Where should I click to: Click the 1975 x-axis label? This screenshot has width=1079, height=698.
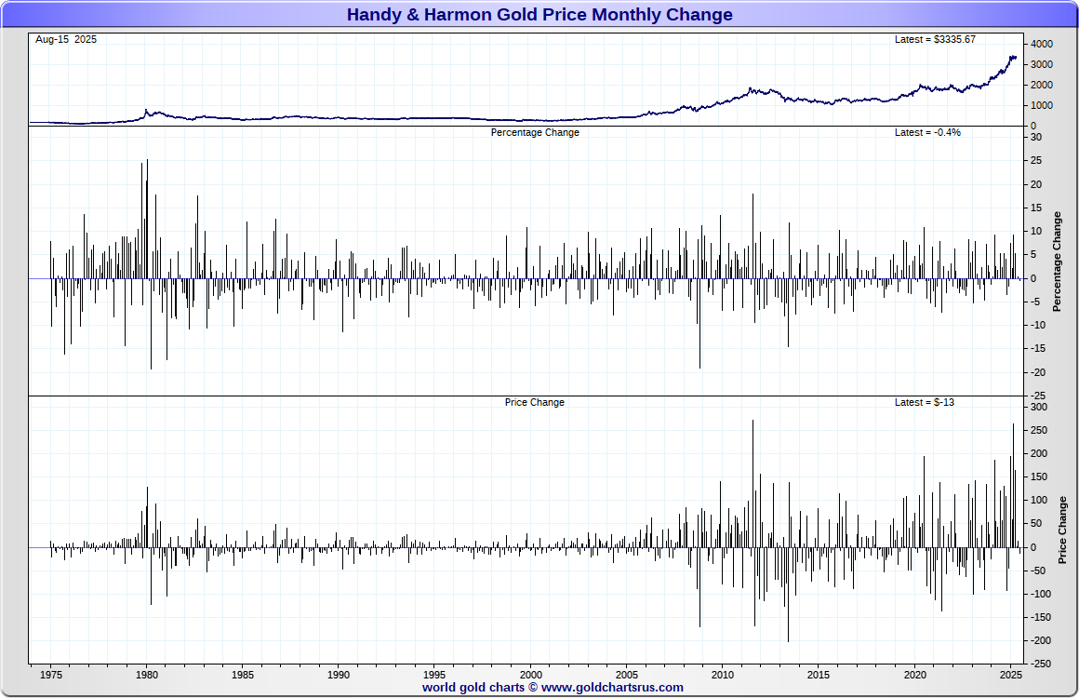51,675
